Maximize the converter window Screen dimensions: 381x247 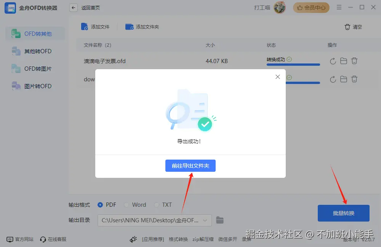[362, 7]
